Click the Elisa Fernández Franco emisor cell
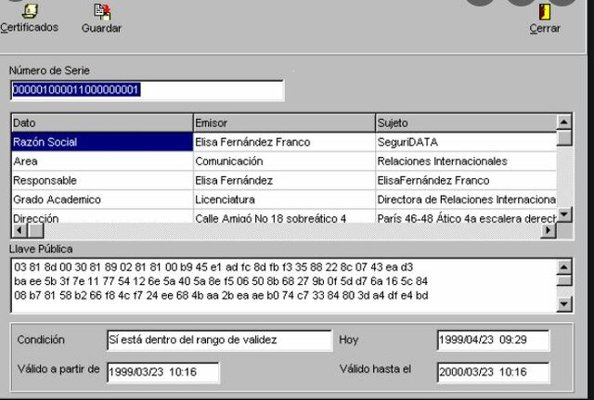The width and height of the screenshot is (594, 400). pyautogui.click(x=284, y=142)
